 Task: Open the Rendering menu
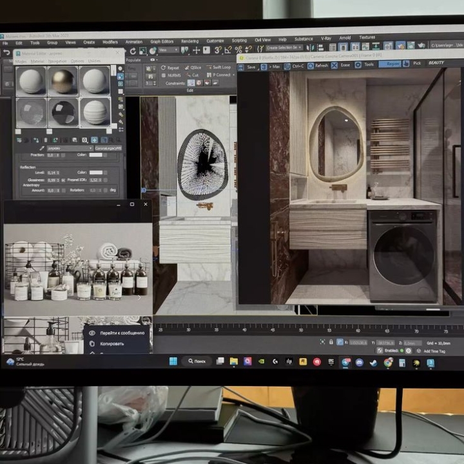(189, 41)
